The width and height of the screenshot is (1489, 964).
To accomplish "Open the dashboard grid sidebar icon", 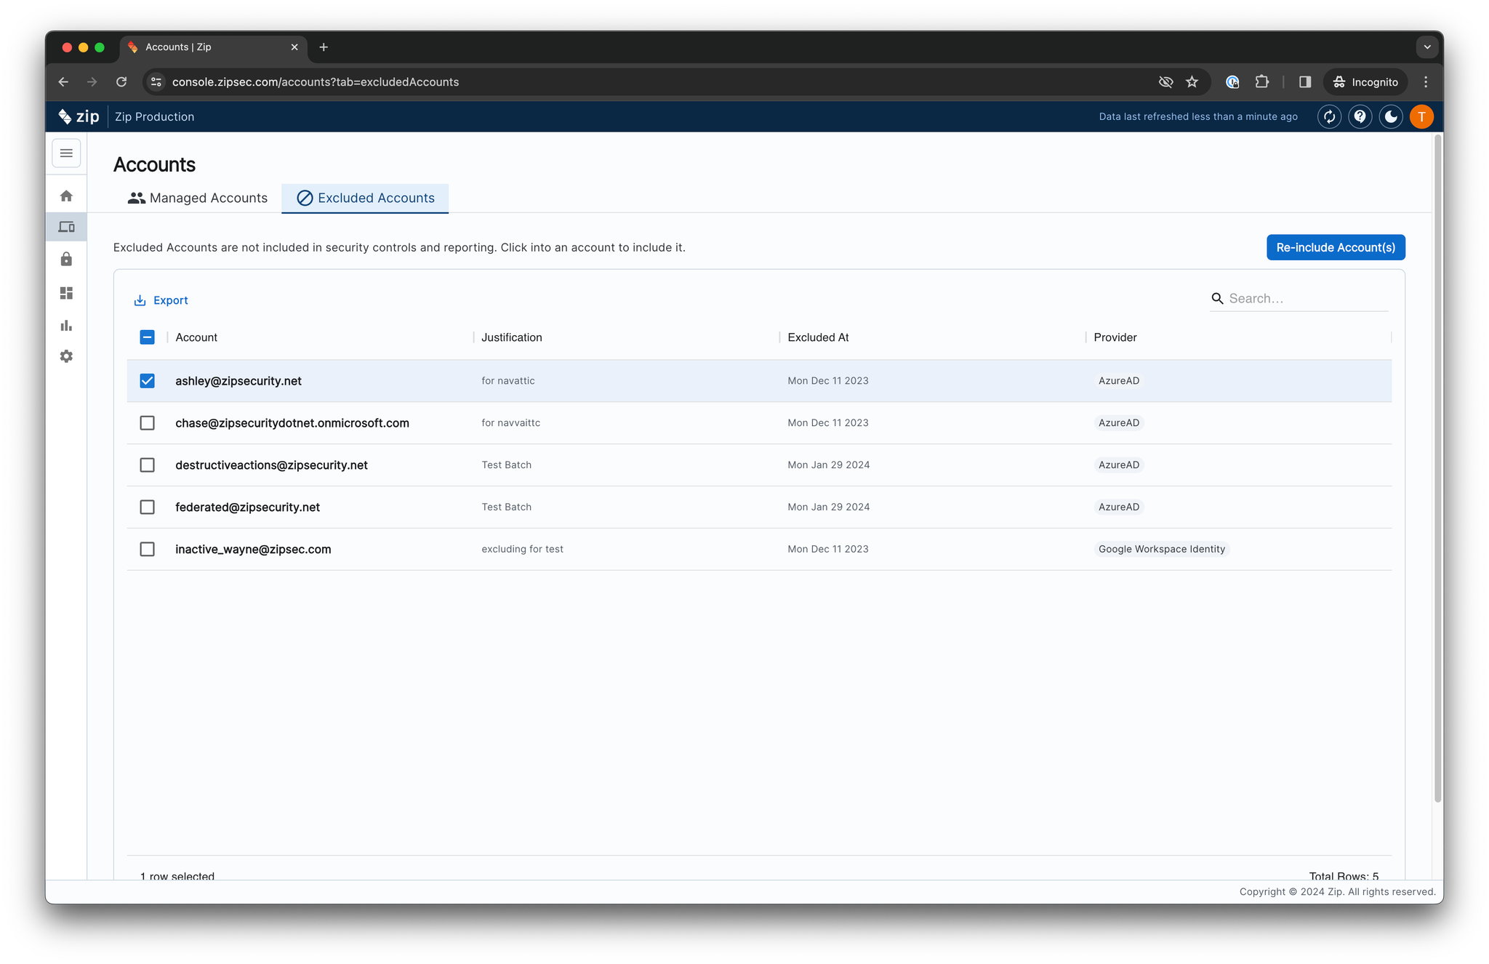I will coord(66,293).
